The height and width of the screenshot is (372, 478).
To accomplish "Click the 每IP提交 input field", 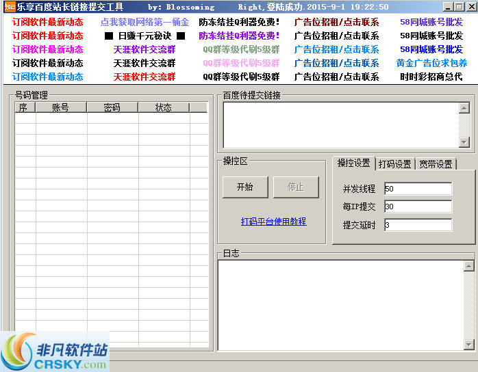I will 418,207.
